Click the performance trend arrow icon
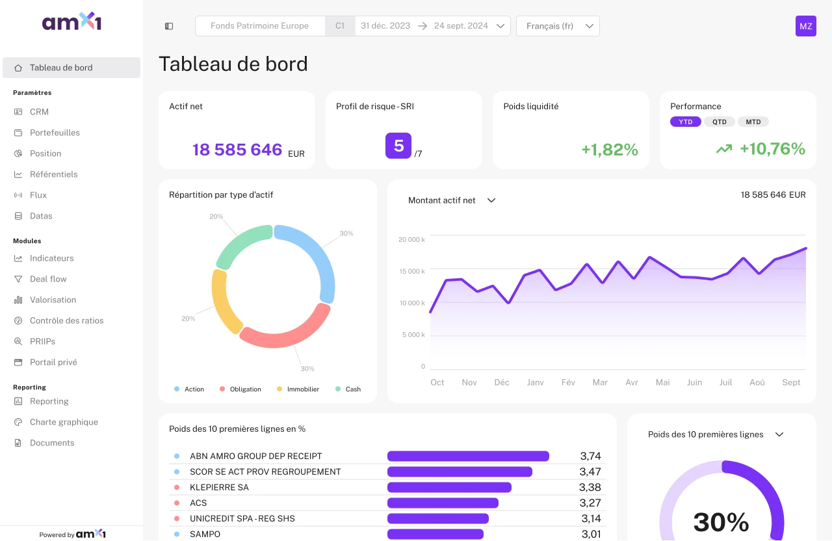This screenshot has width=832, height=541. pyautogui.click(x=724, y=149)
